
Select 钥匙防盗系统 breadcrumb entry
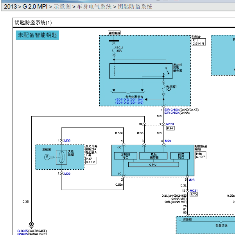pos(135,7)
